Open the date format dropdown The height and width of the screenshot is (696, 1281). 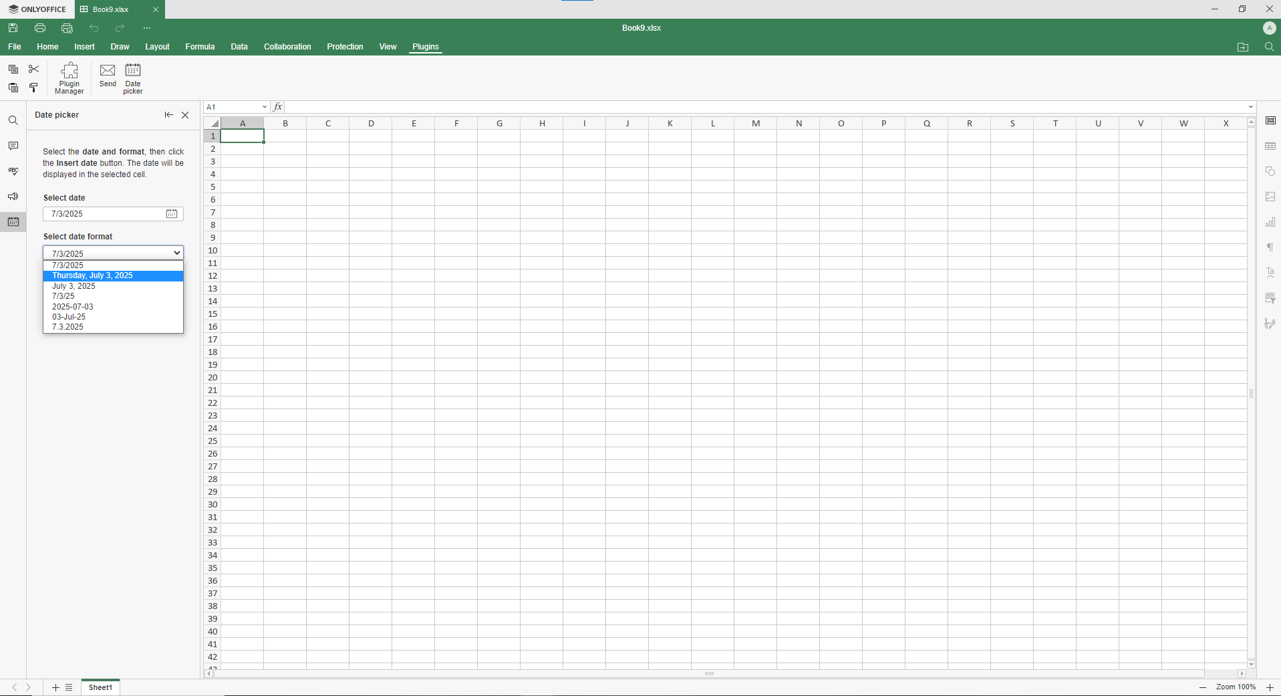pos(176,253)
